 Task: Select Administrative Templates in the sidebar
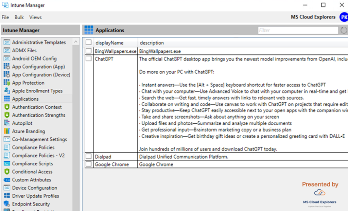[39, 42]
